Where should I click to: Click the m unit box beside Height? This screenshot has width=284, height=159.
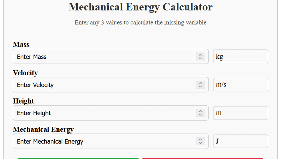[240, 113]
